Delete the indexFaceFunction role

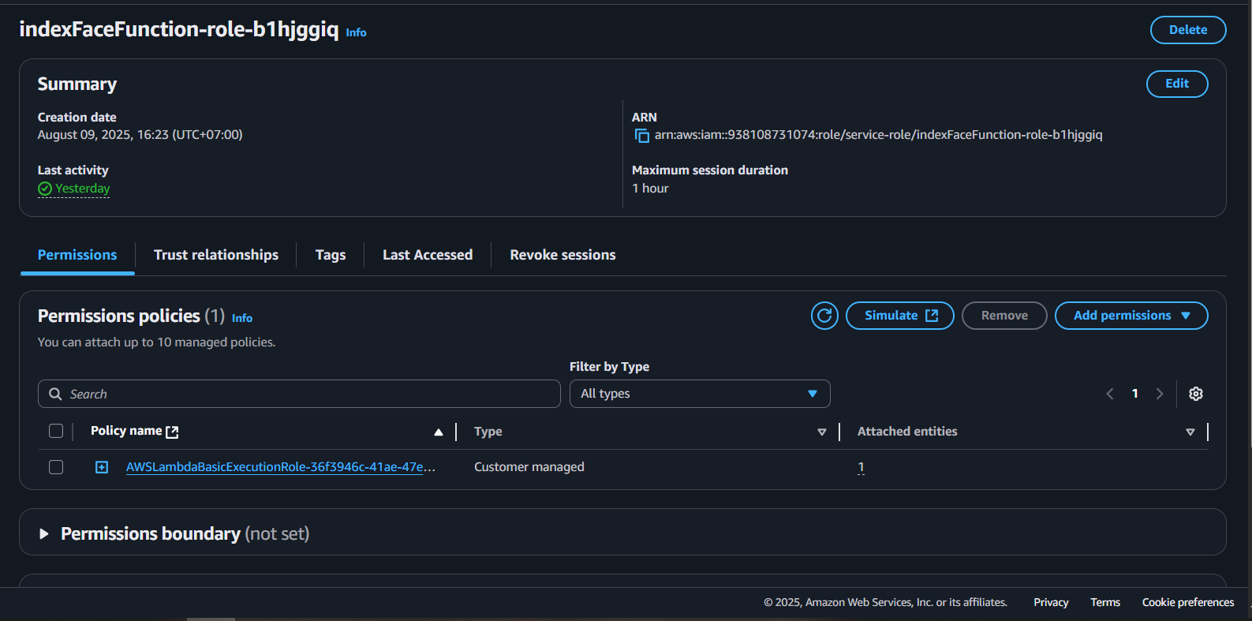[x=1188, y=30]
